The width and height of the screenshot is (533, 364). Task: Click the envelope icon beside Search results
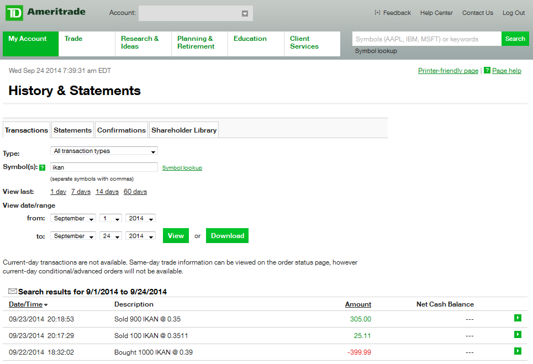pyautogui.click(x=13, y=291)
